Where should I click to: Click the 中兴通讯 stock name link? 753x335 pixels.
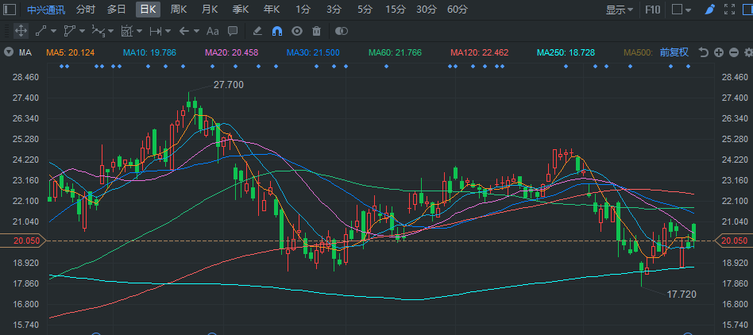[46, 9]
